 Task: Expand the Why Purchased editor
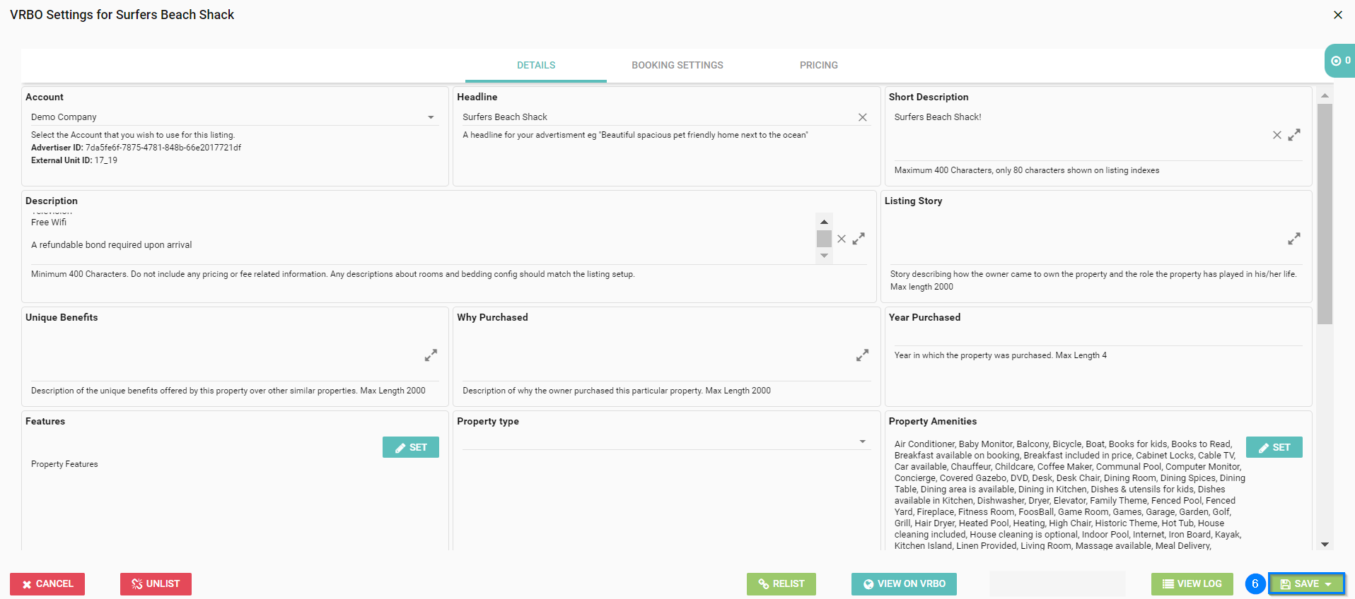tap(862, 355)
